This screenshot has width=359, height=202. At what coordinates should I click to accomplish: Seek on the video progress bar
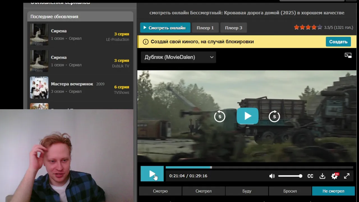pyautogui.click(x=260, y=167)
